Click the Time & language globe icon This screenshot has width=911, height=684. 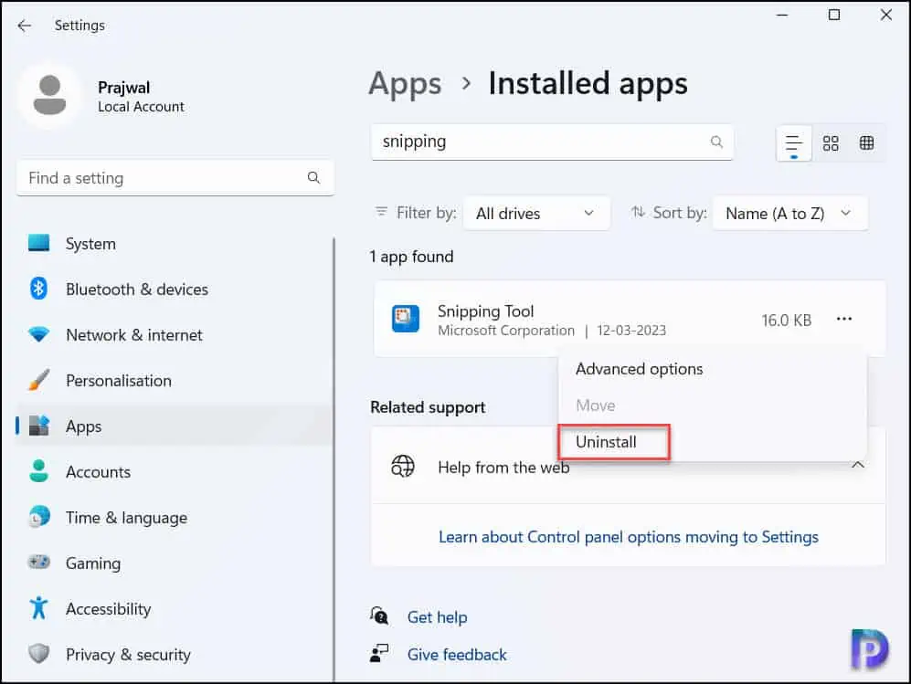(x=39, y=516)
